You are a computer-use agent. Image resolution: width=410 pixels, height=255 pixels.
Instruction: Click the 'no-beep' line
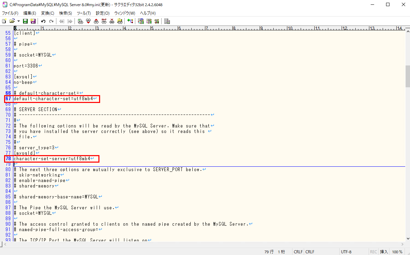pos(23,82)
